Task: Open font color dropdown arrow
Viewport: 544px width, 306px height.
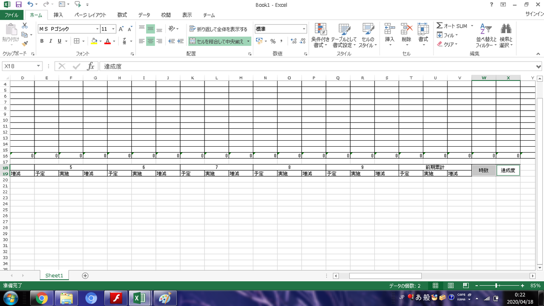Action: click(x=114, y=41)
